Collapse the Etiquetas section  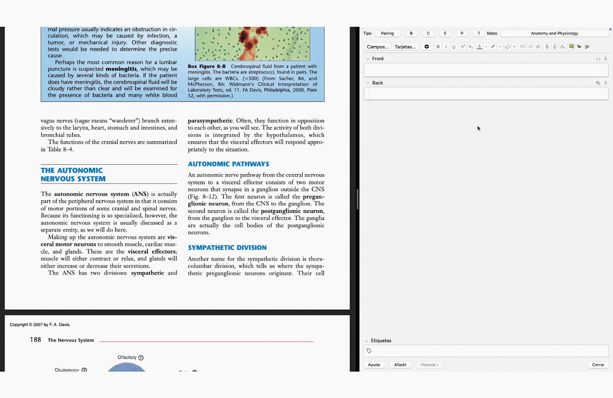click(x=367, y=340)
